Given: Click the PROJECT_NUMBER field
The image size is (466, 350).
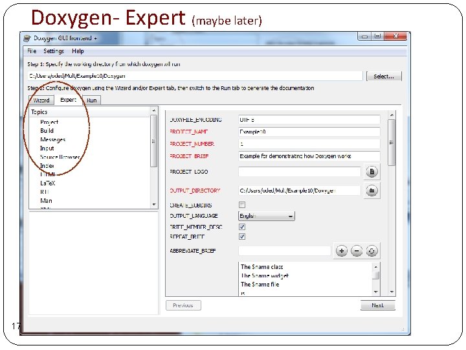Looking at the screenshot, I should tap(309, 144).
